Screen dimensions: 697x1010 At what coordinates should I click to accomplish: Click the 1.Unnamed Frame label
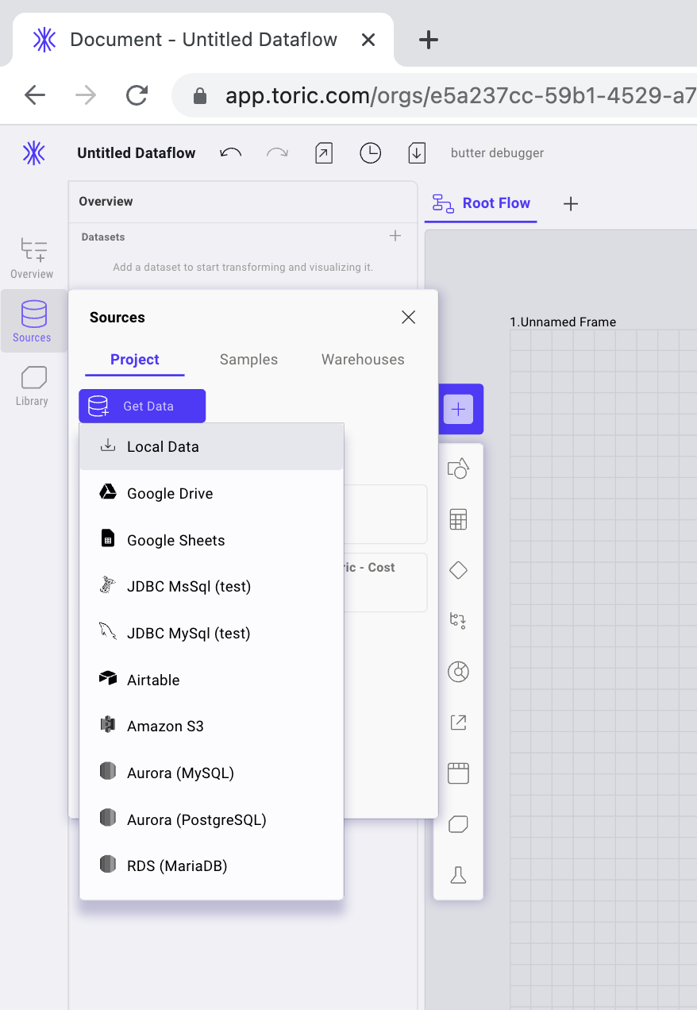[x=563, y=322]
